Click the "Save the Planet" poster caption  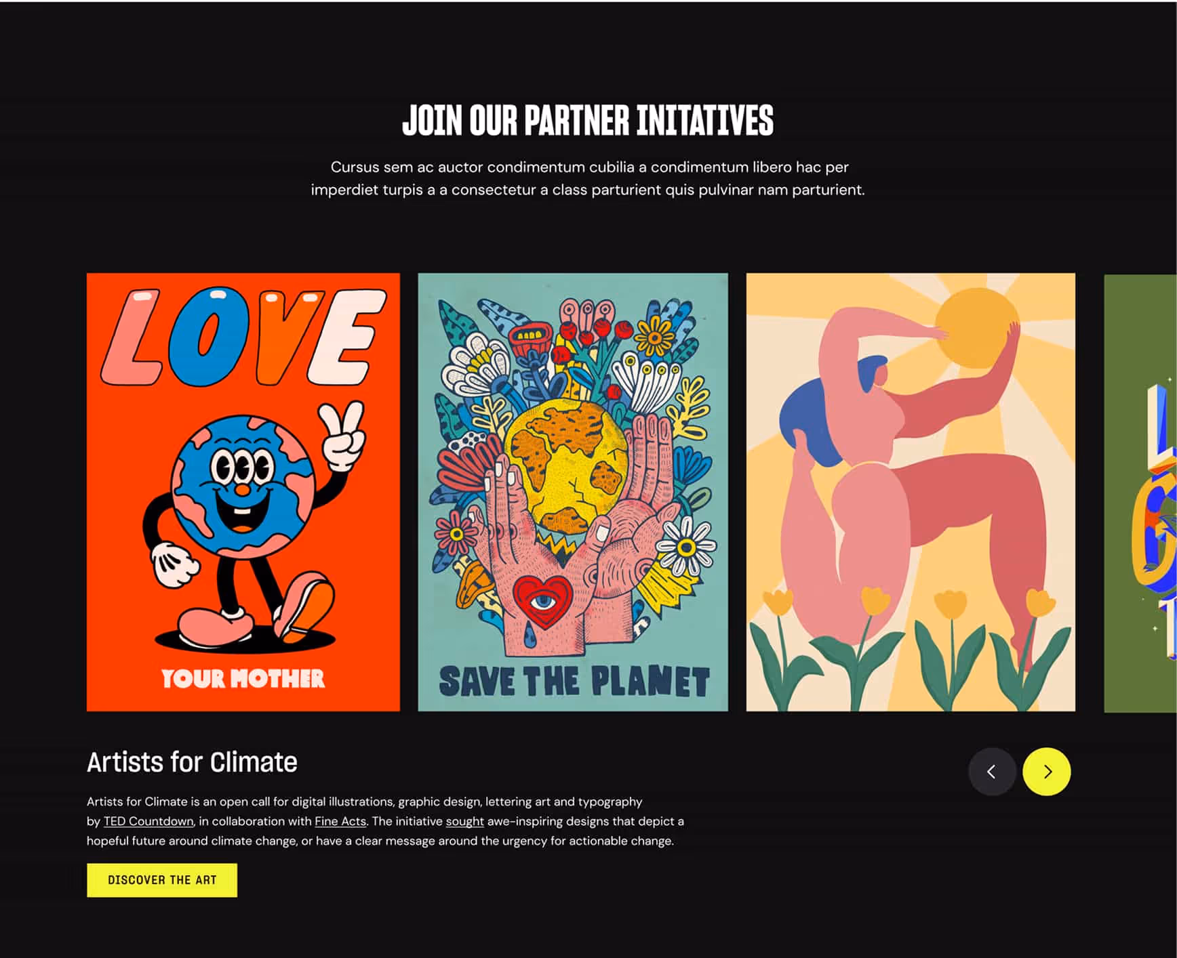point(574,682)
